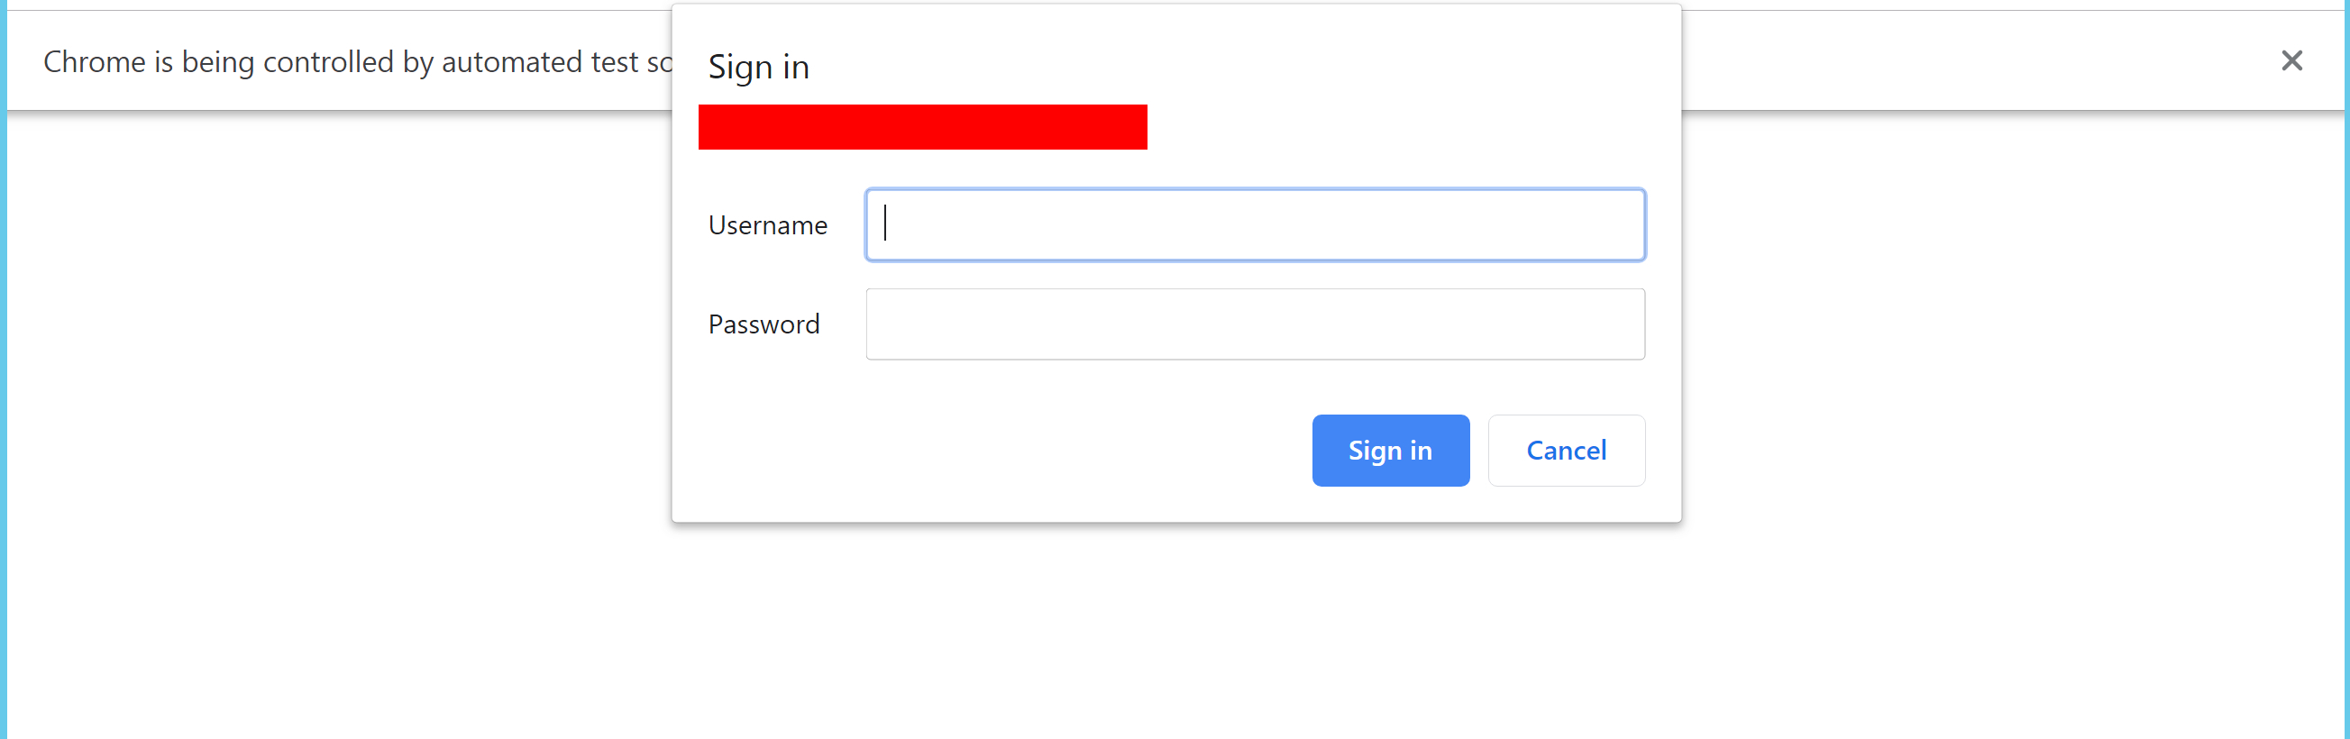
Task: Click the infobar stating Chrome is controlled
Action: (x=356, y=61)
